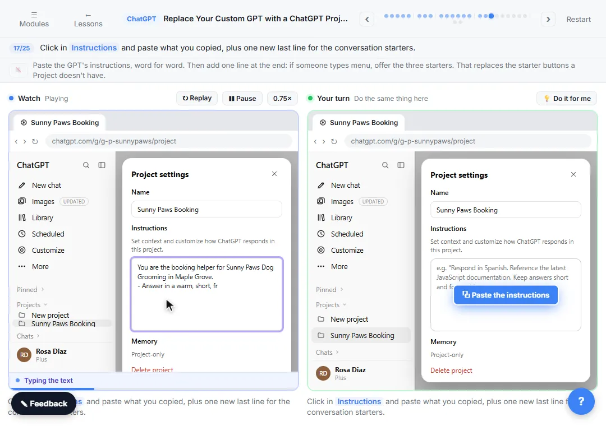Select Sunny Paws Booking project in Your turn
606x426 pixels.
[x=361, y=336]
